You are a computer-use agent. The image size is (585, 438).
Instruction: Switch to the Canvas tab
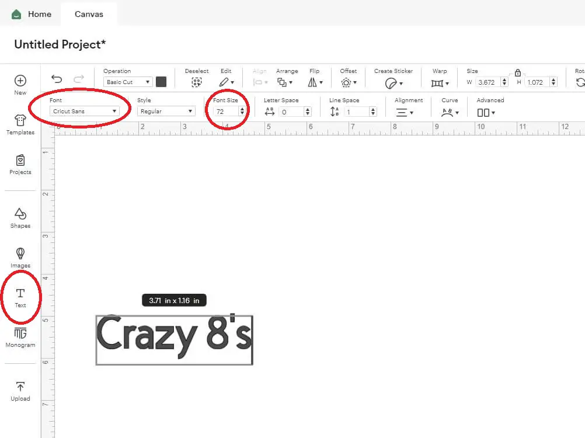click(89, 14)
